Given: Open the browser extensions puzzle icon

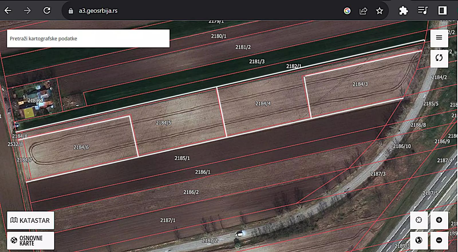Looking at the screenshot, I should coord(403,11).
